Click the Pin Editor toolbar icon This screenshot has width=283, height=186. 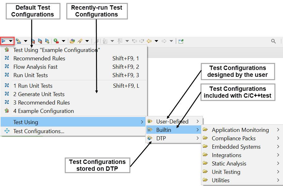[x=181, y=41]
